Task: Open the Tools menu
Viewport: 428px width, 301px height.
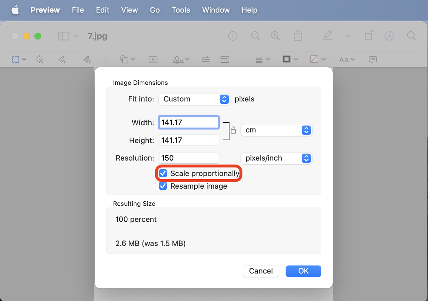Action: click(x=181, y=10)
